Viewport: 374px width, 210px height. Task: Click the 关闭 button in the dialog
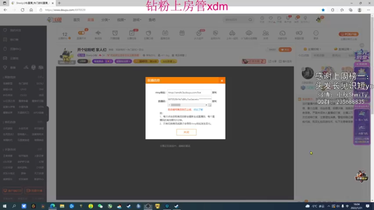point(186,132)
